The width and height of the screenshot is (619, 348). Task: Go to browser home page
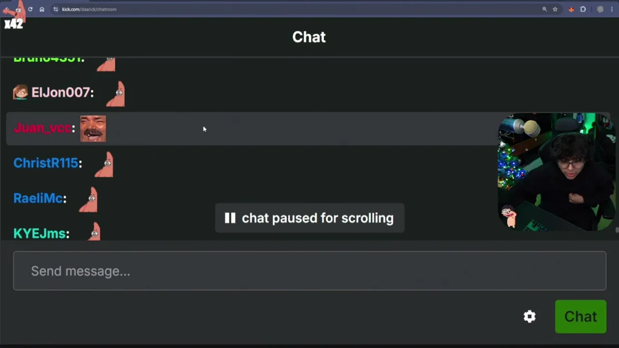tap(42, 9)
